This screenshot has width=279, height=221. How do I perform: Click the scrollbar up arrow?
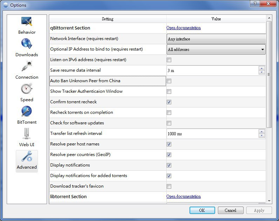[269, 18]
